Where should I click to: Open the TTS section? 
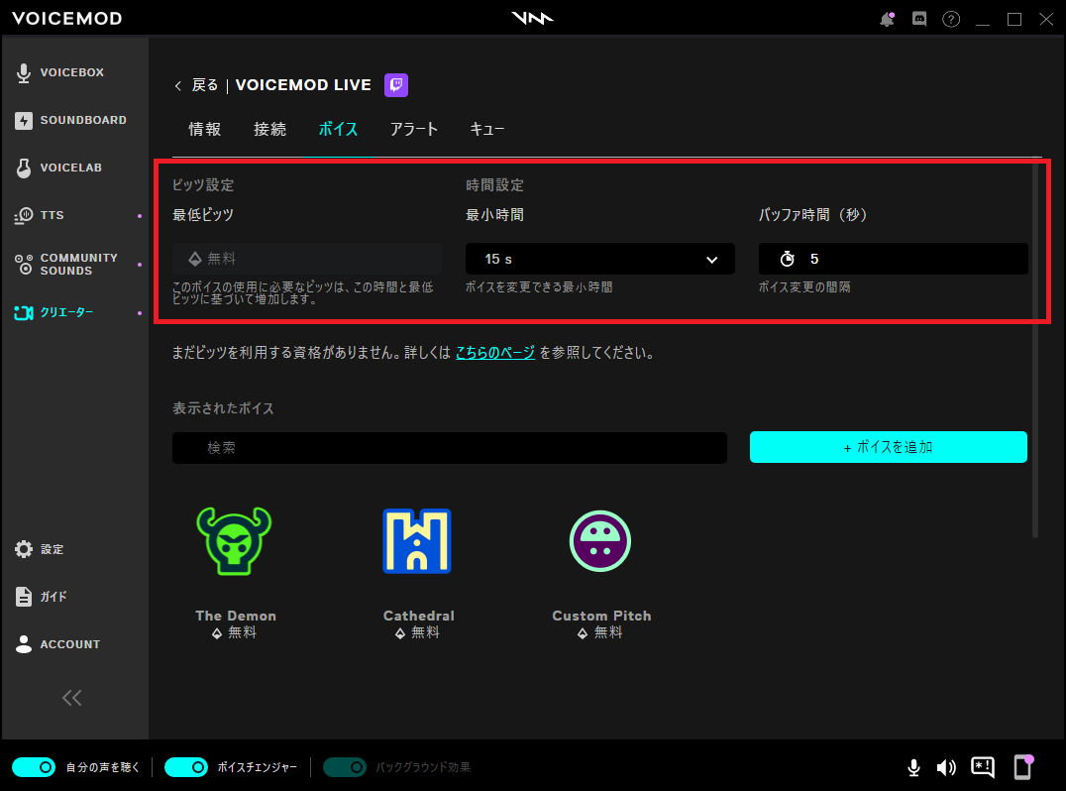pyautogui.click(x=40, y=215)
